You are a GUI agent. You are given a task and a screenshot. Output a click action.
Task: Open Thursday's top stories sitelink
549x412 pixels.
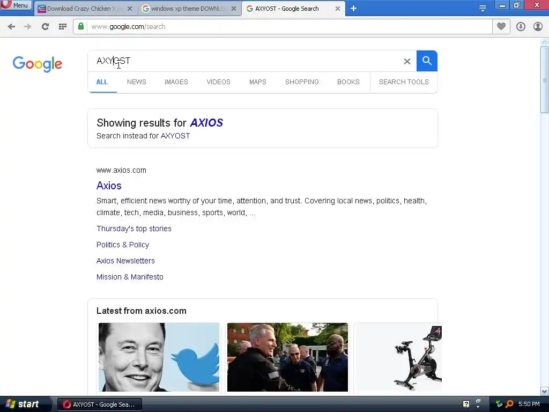click(x=133, y=229)
